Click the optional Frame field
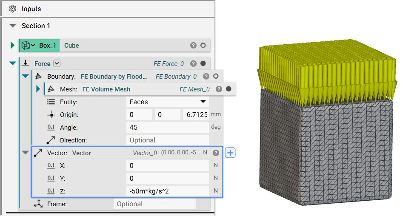The width and height of the screenshot is (417, 216). coord(155,204)
